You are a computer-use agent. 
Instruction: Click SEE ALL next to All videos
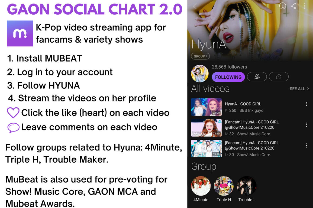tap(299, 89)
